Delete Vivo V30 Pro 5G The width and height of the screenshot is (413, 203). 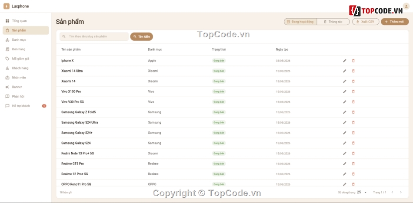point(353,102)
